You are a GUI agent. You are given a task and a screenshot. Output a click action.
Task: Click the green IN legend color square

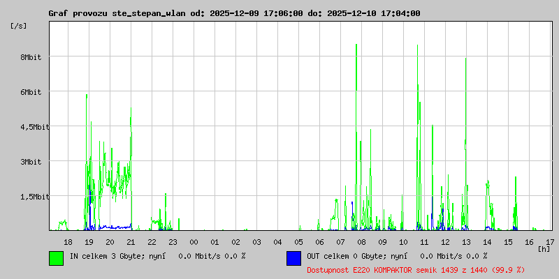pos(57,258)
